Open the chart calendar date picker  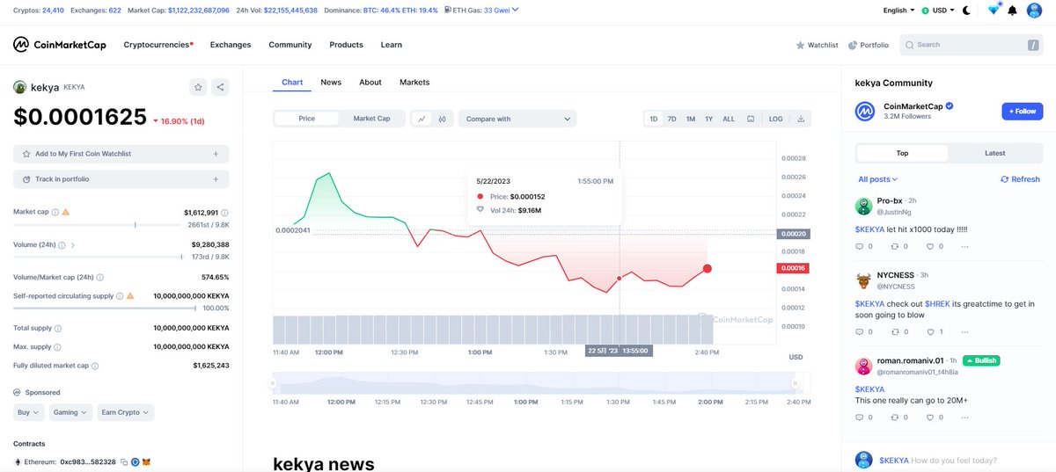[751, 119]
